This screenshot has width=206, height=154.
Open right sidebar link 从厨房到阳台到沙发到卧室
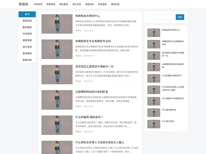click(x=173, y=66)
